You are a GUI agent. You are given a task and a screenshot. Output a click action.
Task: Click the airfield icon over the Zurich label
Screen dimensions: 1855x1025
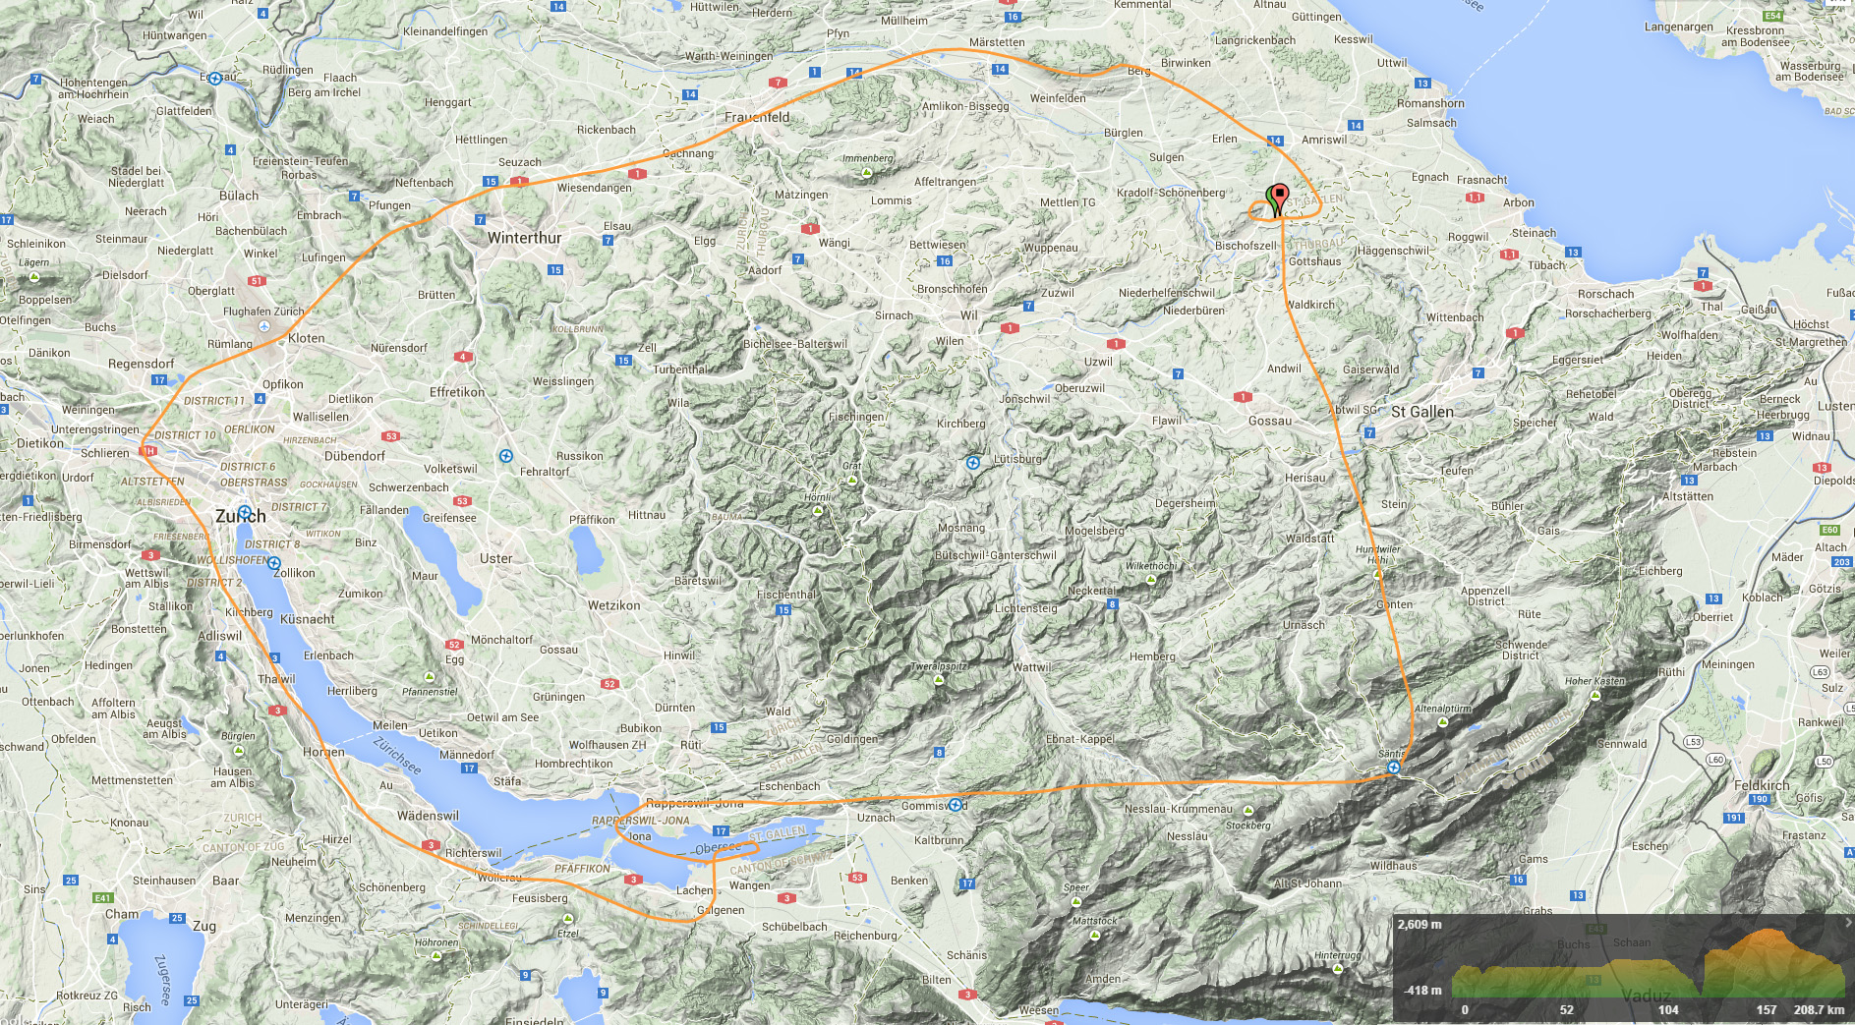[x=244, y=512]
